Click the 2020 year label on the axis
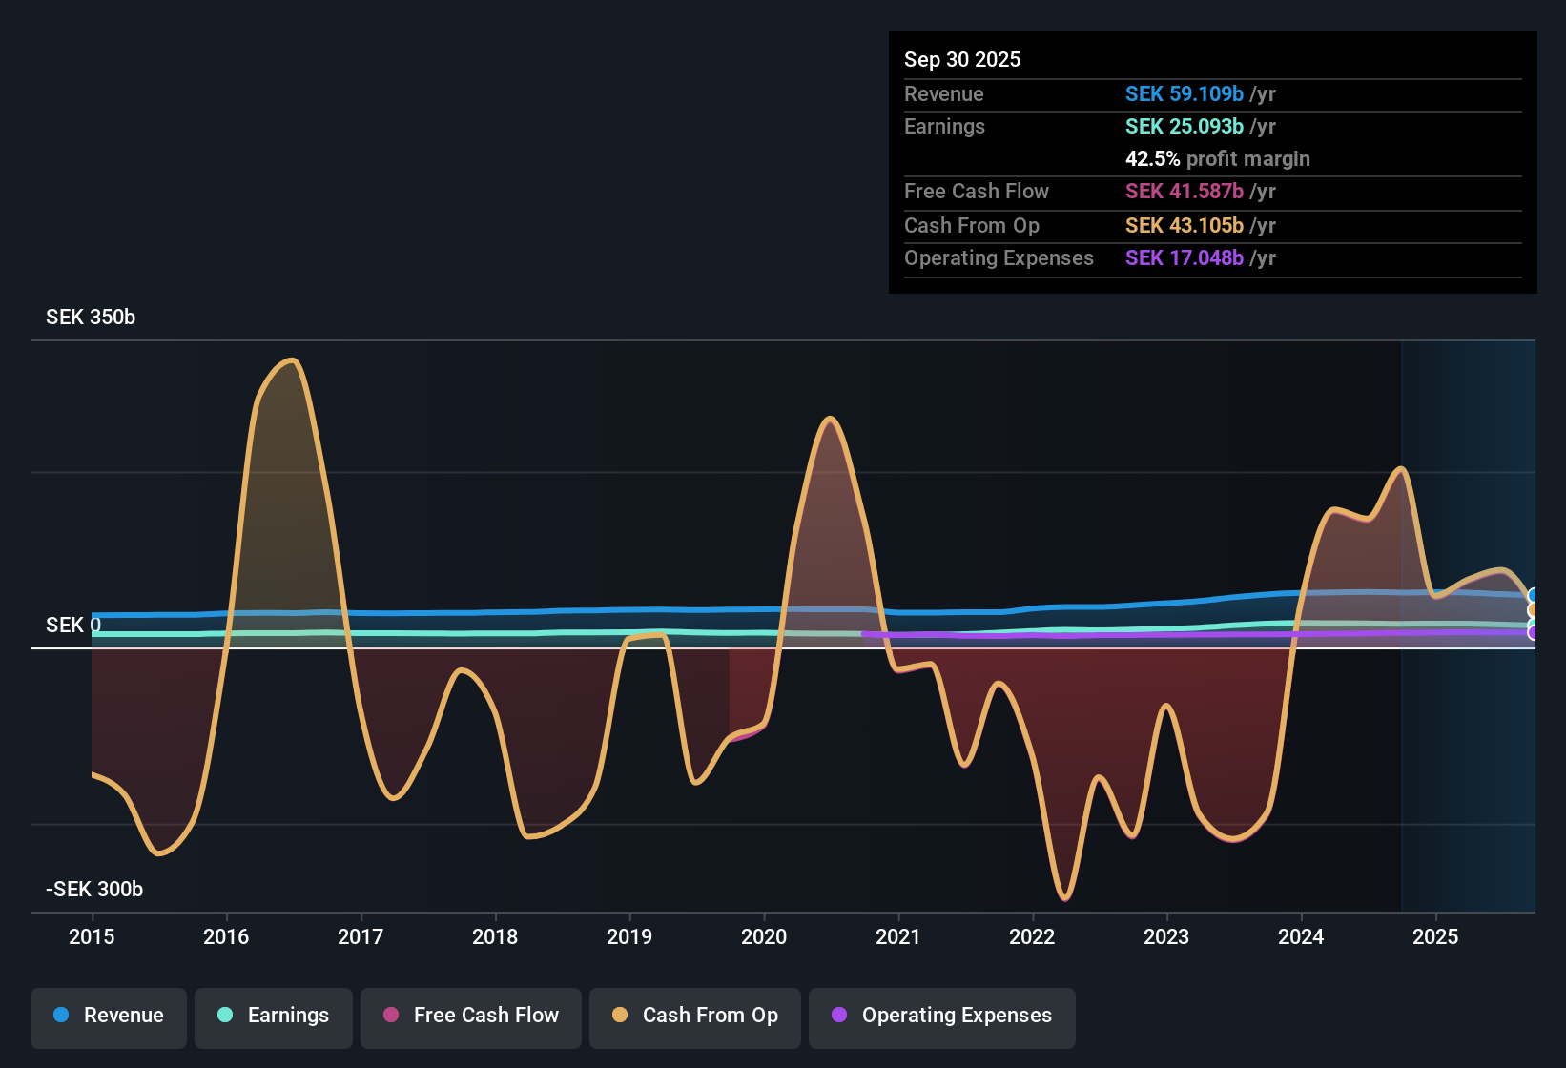The image size is (1566, 1068). [x=764, y=937]
